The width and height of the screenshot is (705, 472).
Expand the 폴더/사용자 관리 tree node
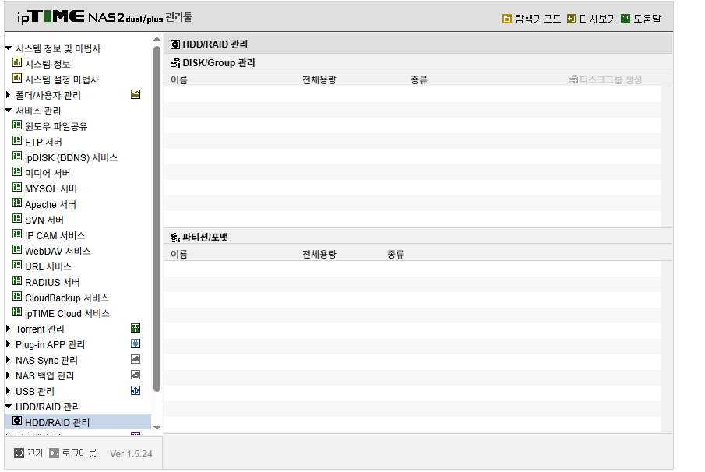pos(8,94)
